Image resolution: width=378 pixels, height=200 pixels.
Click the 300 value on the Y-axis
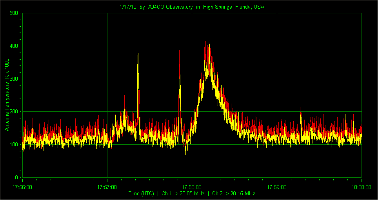(14, 79)
